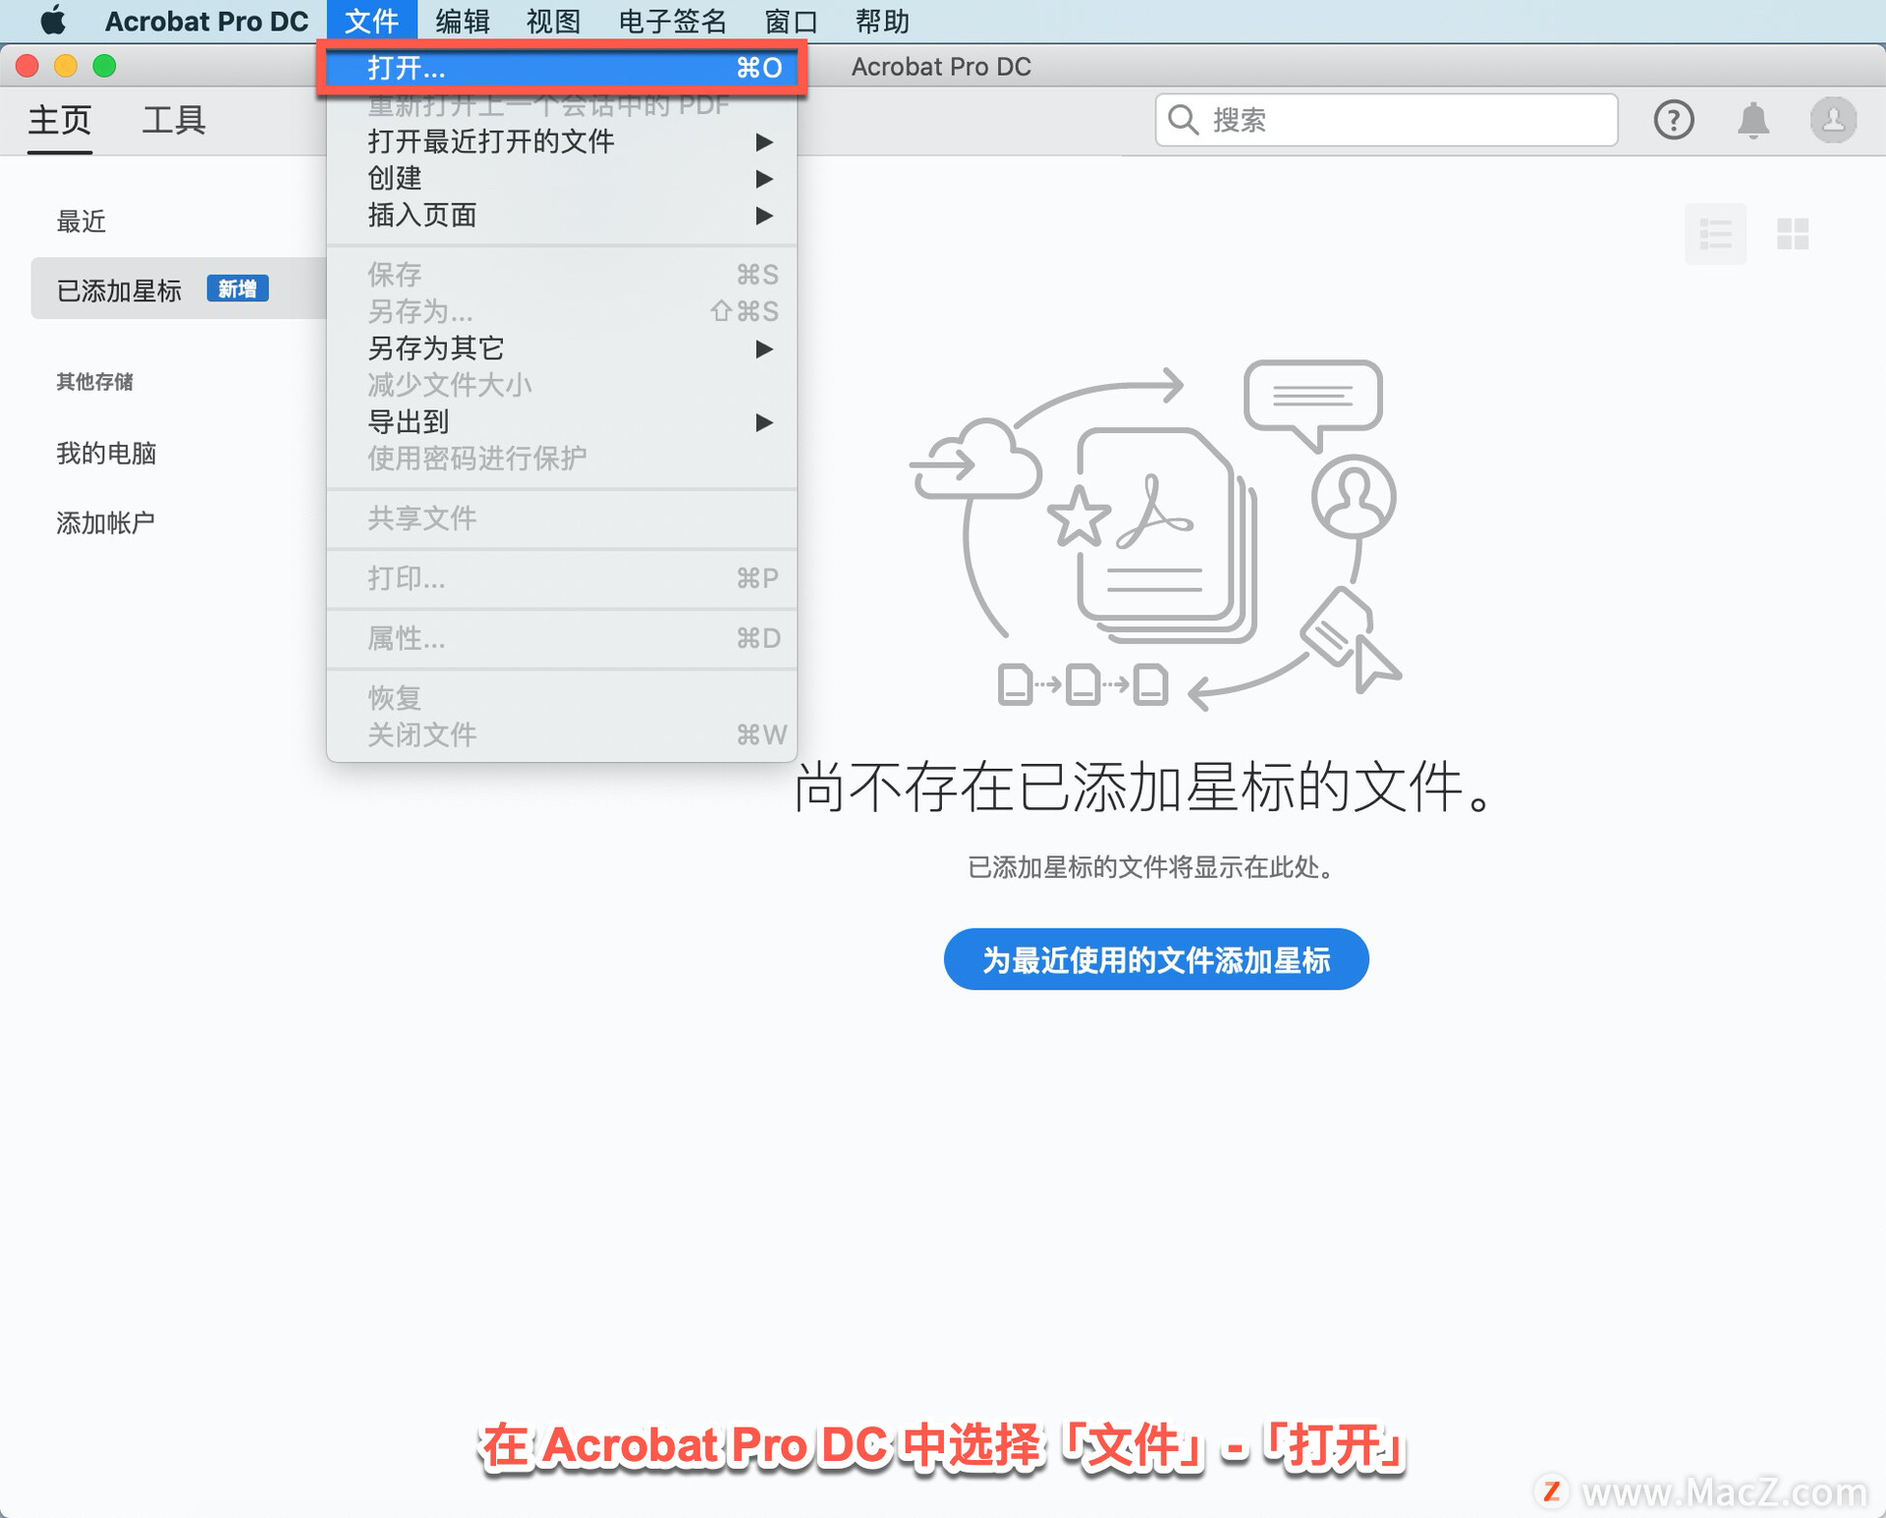1886x1518 pixels.
Task: Select 打开... in the 文件 menu
Action: pos(561,68)
